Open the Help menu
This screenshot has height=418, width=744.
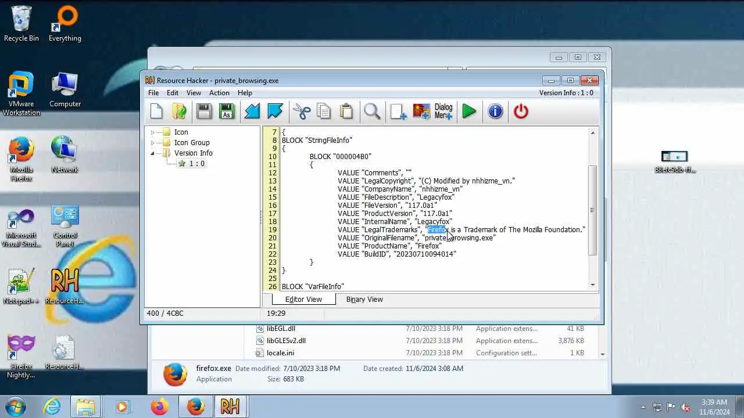(245, 93)
